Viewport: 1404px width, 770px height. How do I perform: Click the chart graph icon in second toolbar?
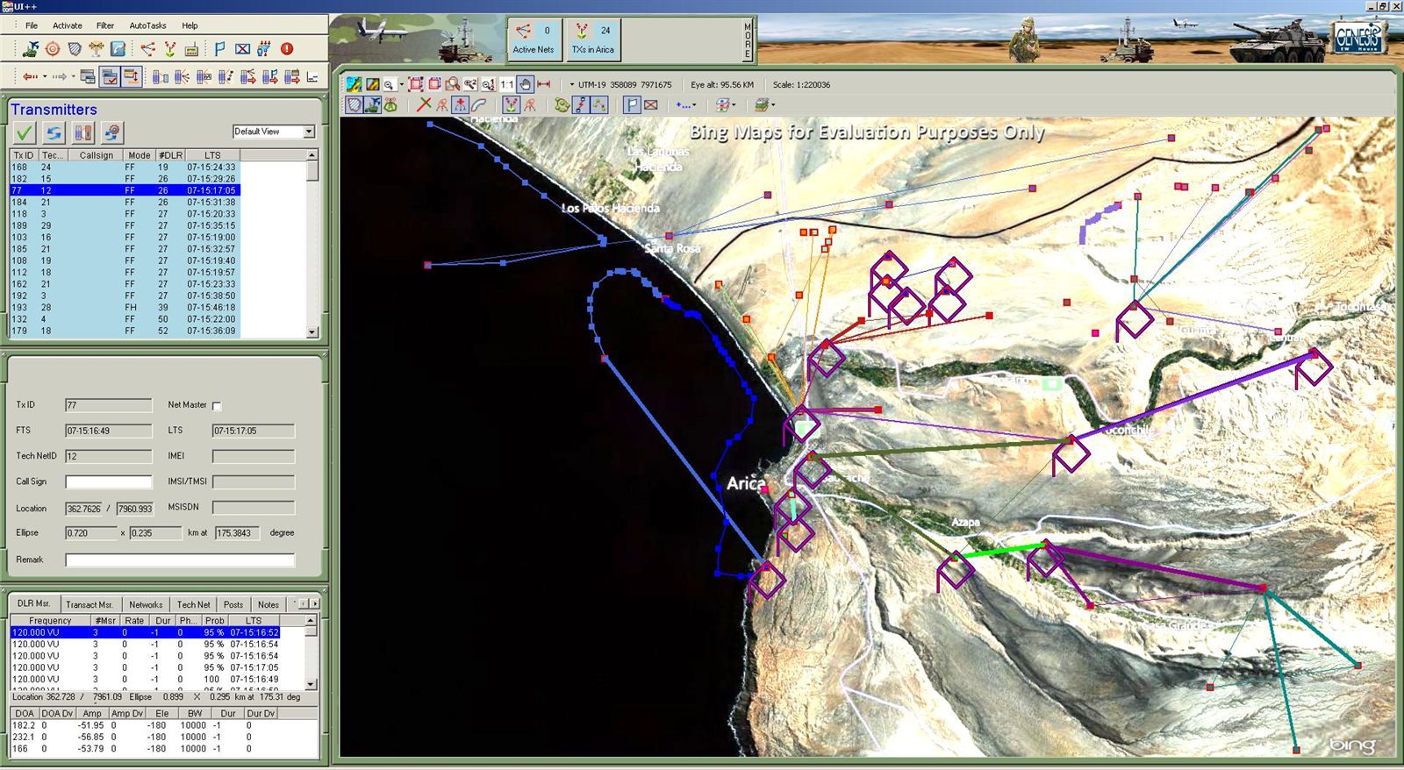312,77
